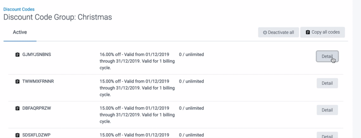View Detail of code DBFAQRPRZW
This screenshot has width=361, height=138.
[x=327, y=110]
